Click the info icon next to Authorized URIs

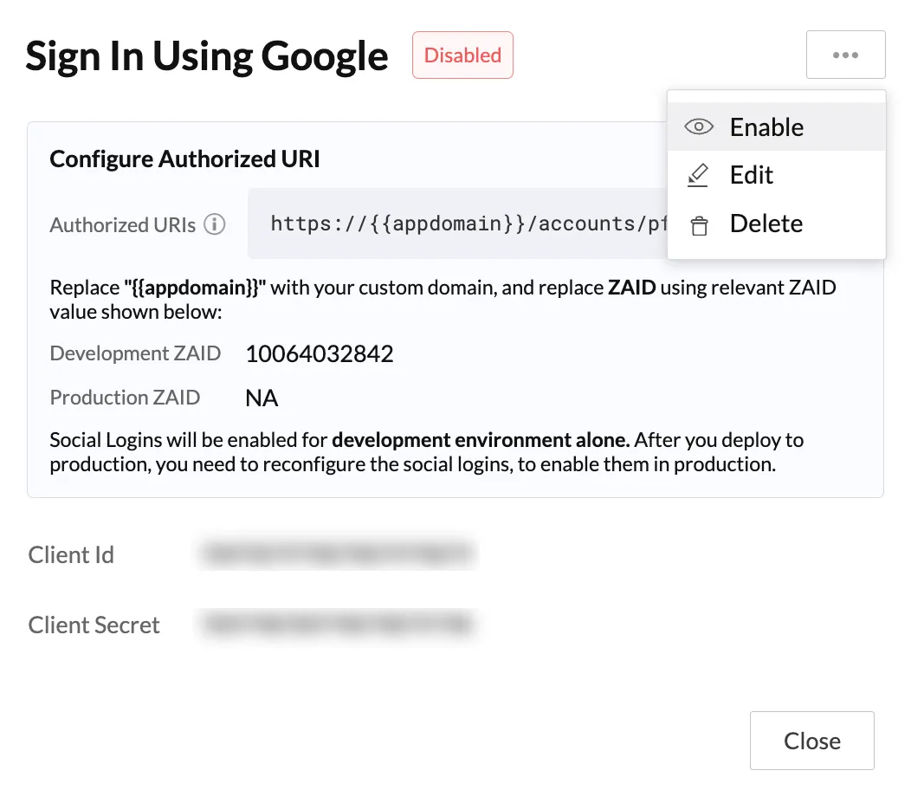[215, 223]
